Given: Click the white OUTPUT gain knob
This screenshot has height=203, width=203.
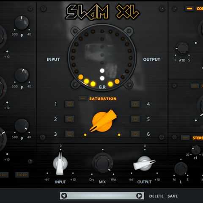Looking at the screenshot, I should pos(144,163).
